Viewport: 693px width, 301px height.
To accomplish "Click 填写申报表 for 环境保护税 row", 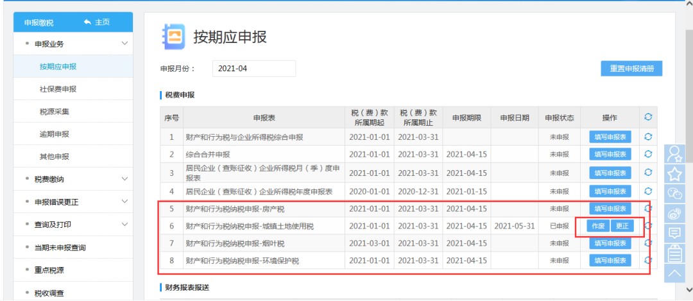I will click(610, 261).
